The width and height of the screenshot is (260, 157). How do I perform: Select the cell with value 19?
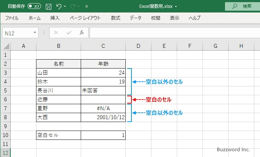coord(103,82)
